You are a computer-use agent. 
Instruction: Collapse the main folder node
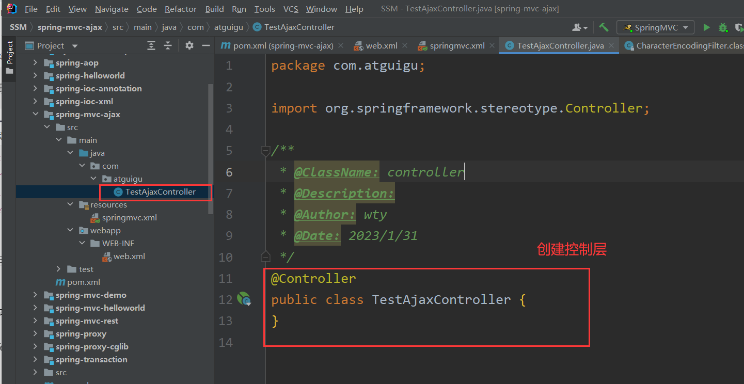(58, 140)
